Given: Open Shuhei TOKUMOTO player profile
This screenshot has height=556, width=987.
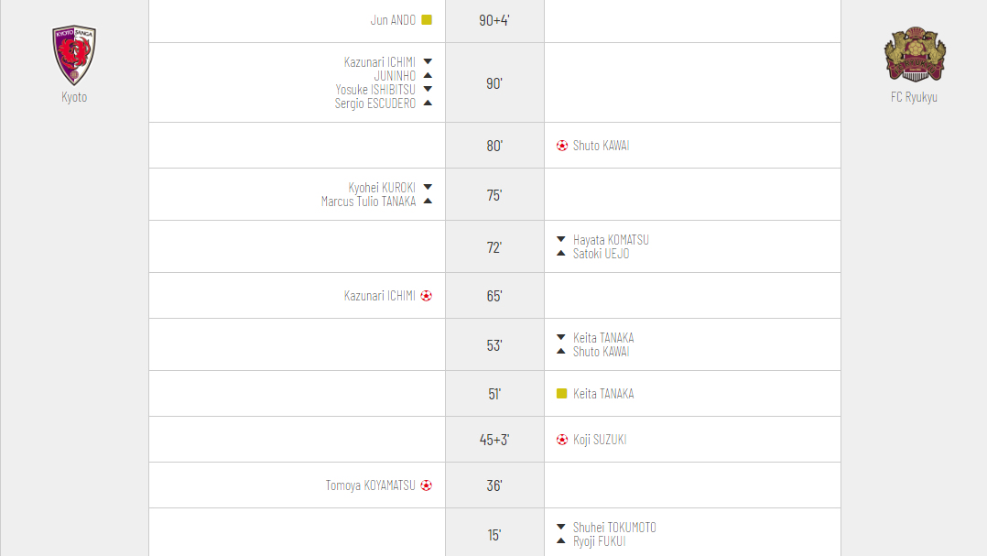Looking at the screenshot, I should coord(614,528).
